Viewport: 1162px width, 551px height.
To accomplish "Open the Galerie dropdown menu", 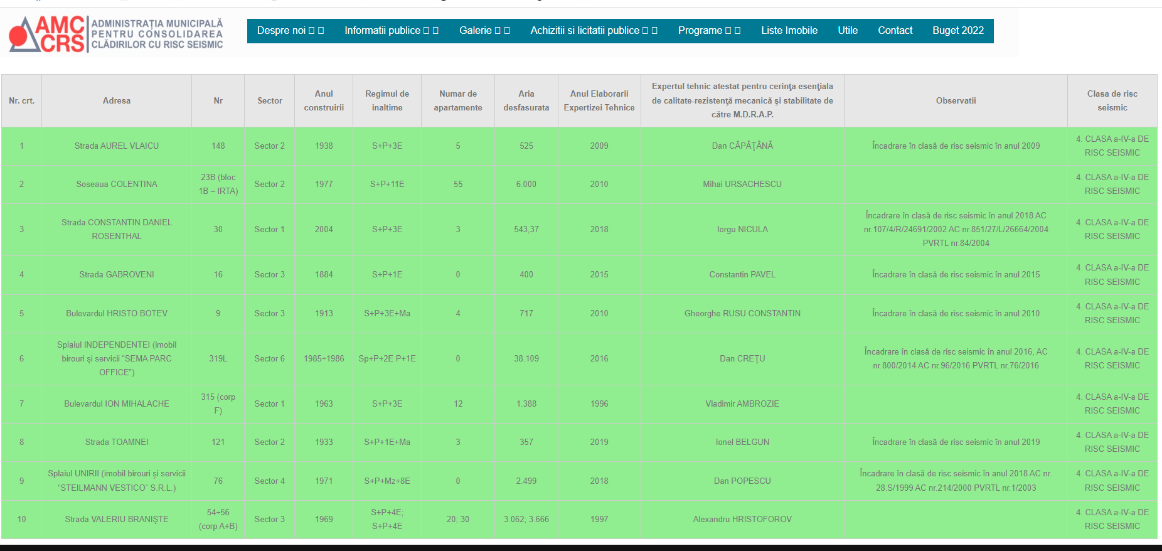I will (x=484, y=31).
